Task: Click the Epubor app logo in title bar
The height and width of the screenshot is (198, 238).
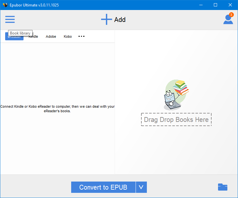Action: coord(5,5)
